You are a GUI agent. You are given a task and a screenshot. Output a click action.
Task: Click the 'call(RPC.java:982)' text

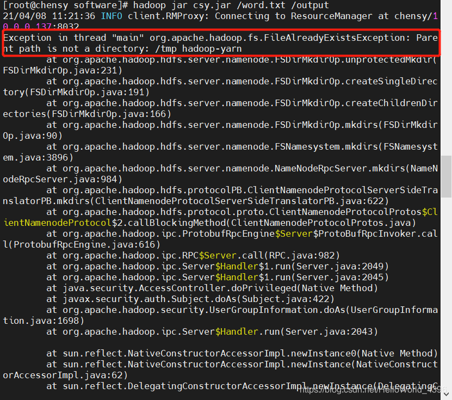click(291, 256)
